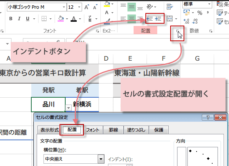Expand the font color dropdown arrow
Viewport: 229px width, 166px height.
(x=80, y=19)
